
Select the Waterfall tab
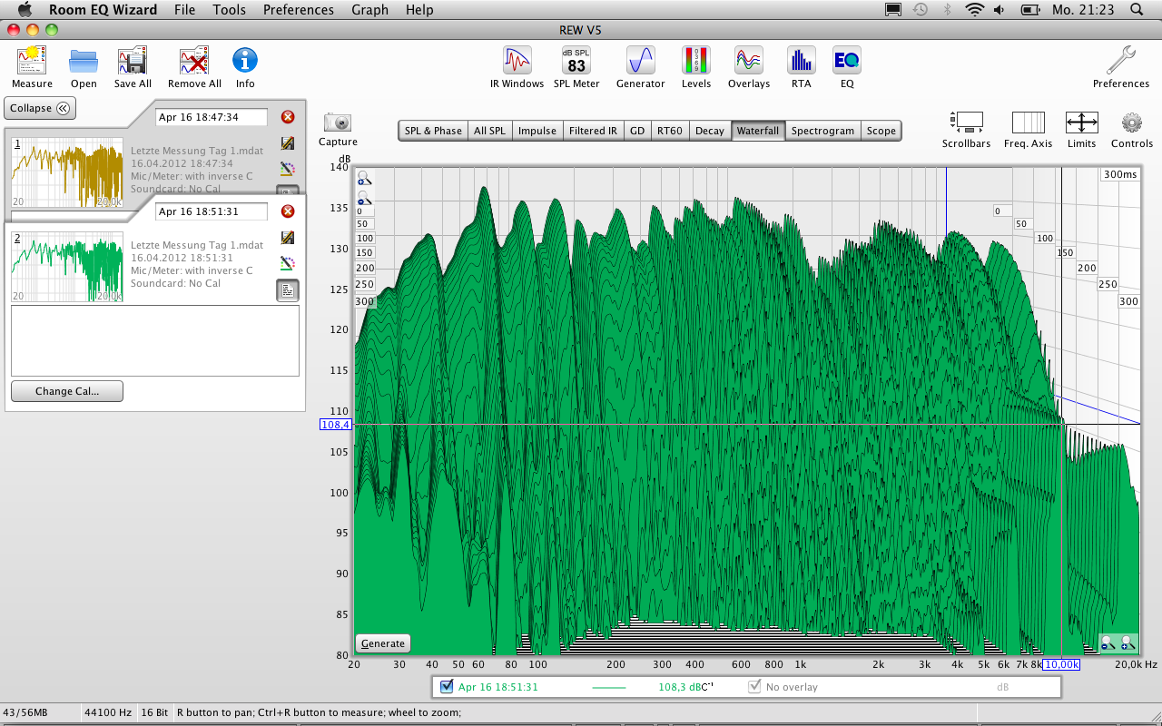click(758, 131)
